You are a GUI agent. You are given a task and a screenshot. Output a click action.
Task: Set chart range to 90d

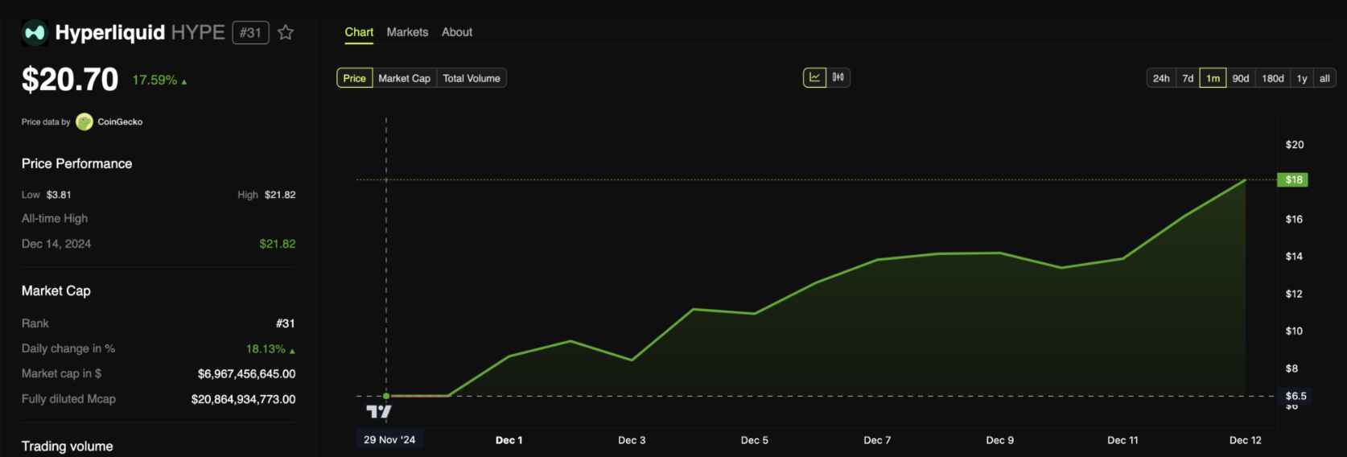pos(1241,78)
